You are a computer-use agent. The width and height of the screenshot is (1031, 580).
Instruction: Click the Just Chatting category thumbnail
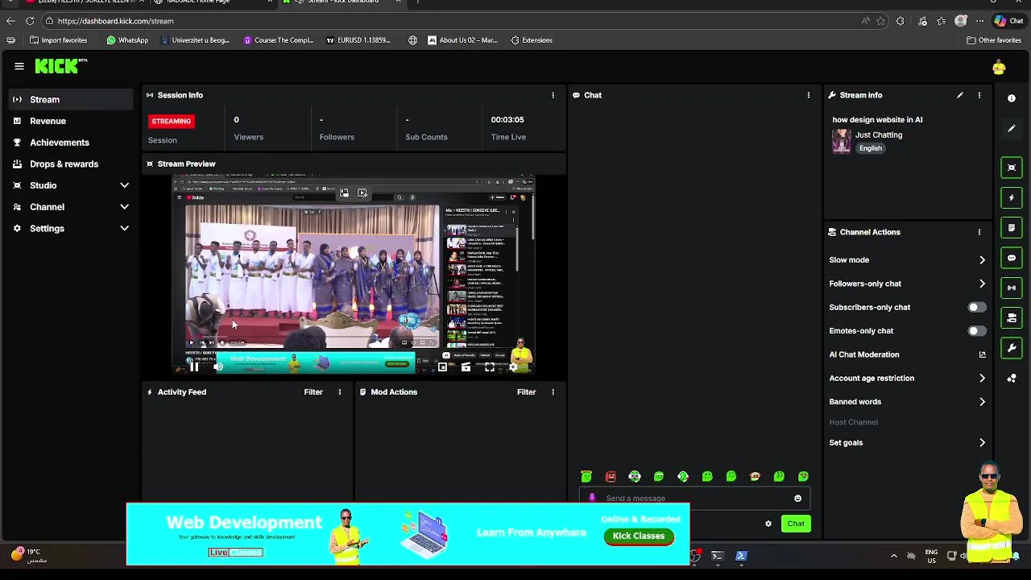tap(842, 141)
